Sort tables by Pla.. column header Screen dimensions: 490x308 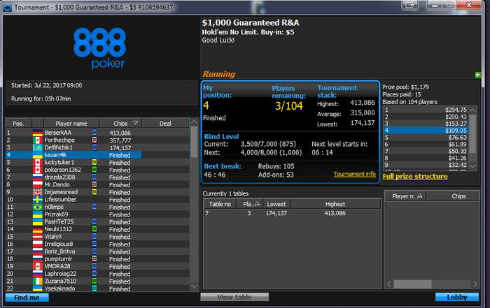click(249, 204)
